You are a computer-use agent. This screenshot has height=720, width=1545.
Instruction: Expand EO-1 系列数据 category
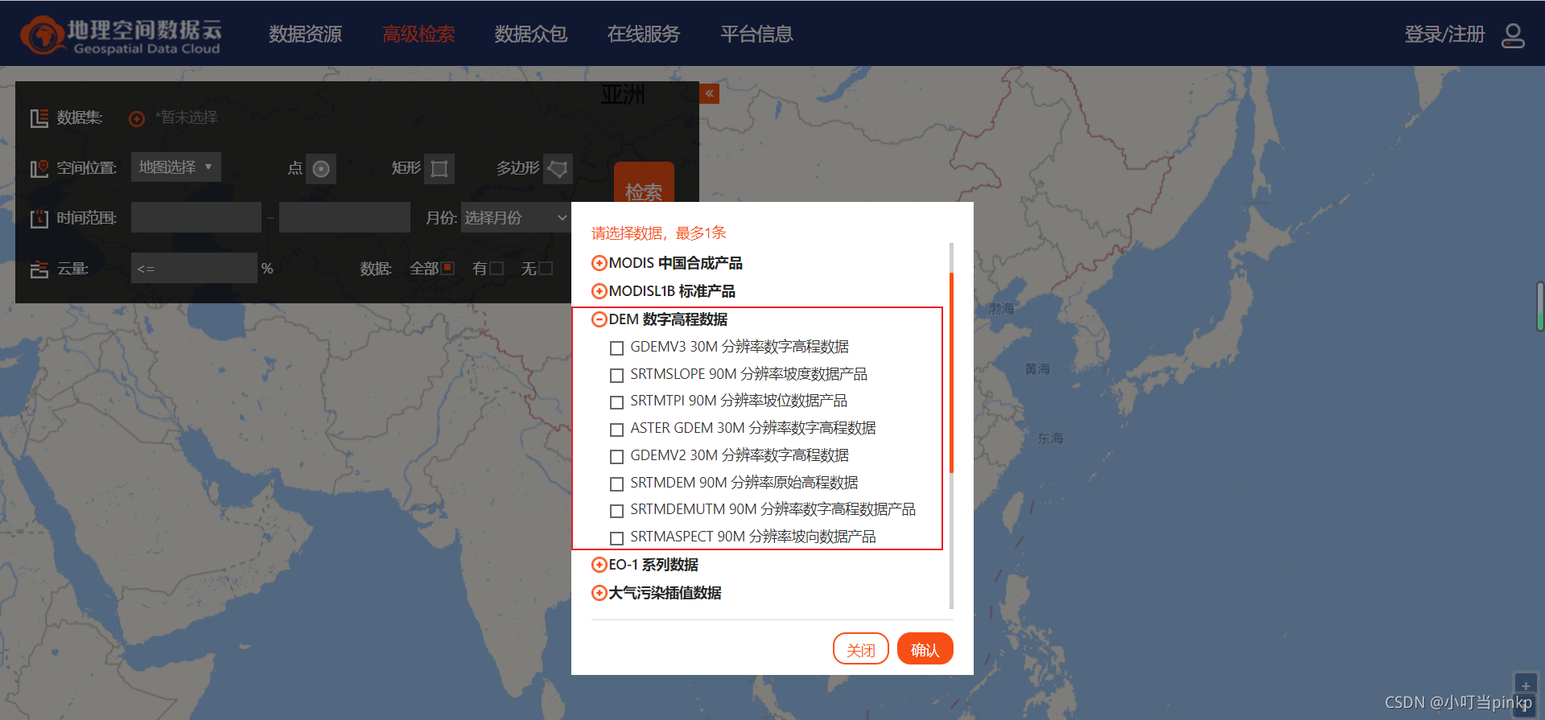[x=599, y=565]
